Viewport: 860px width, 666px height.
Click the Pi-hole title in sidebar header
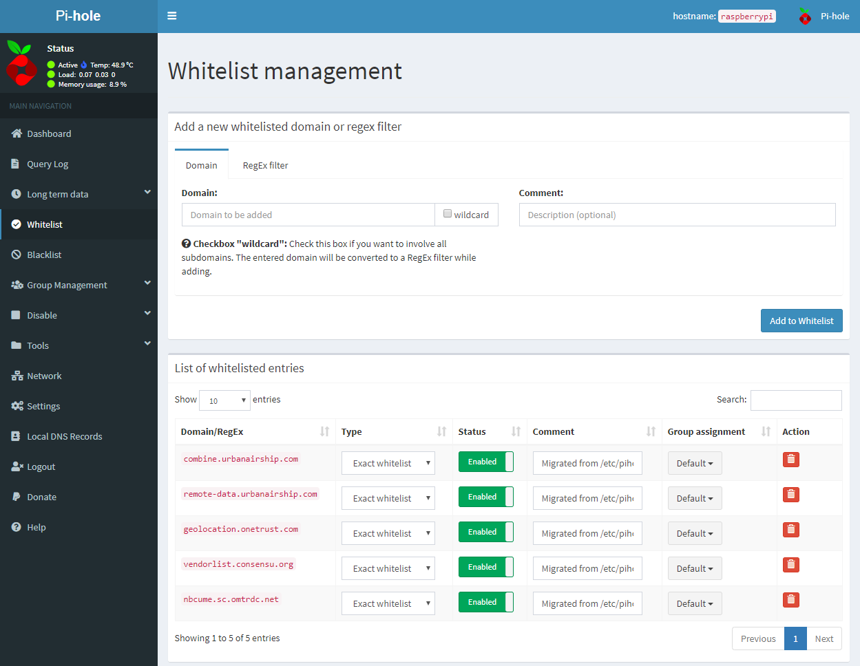(x=78, y=16)
